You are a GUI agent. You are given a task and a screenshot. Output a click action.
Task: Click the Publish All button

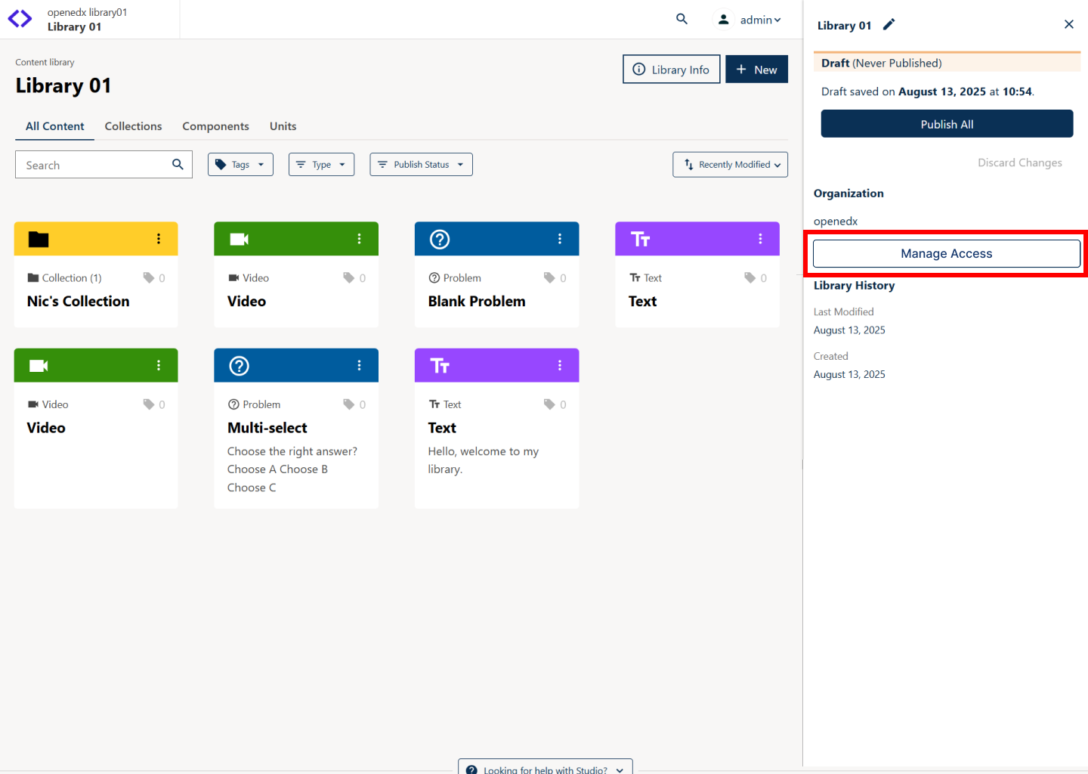point(947,124)
